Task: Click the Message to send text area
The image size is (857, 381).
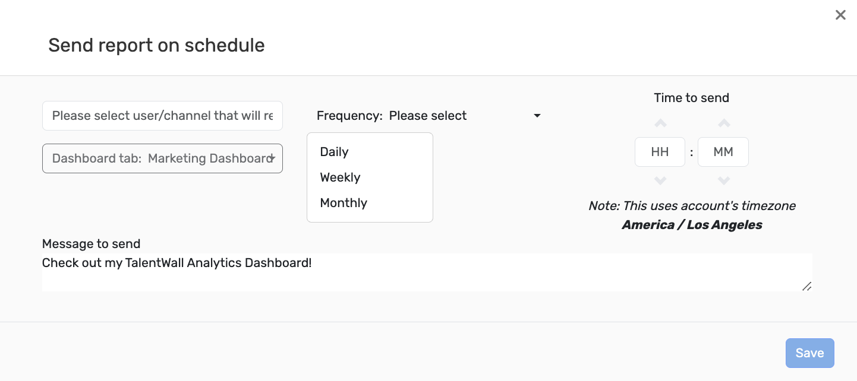Action: [x=427, y=272]
